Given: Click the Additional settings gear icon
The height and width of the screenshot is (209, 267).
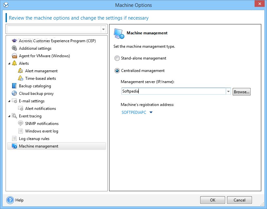Looking at the screenshot, I should click(14, 48).
